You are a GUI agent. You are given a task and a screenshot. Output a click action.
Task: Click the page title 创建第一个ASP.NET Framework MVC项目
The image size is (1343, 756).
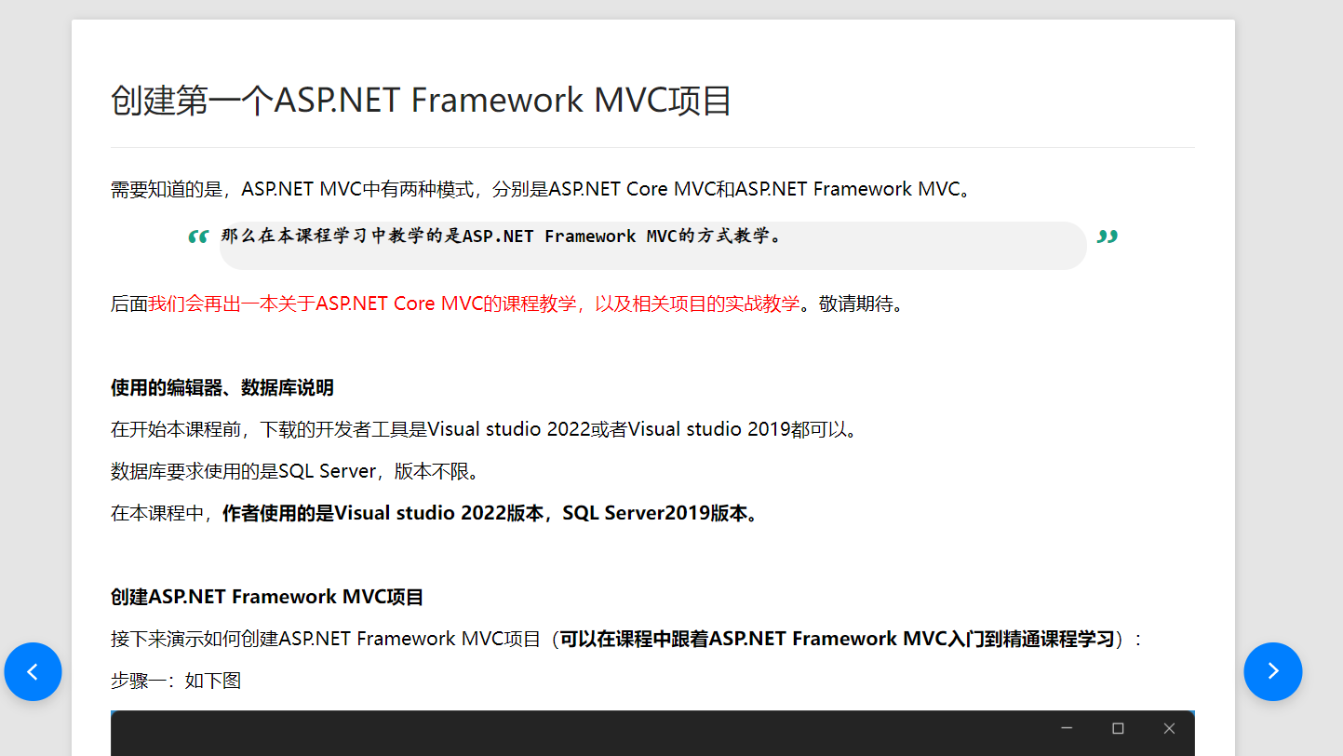coord(421,101)
